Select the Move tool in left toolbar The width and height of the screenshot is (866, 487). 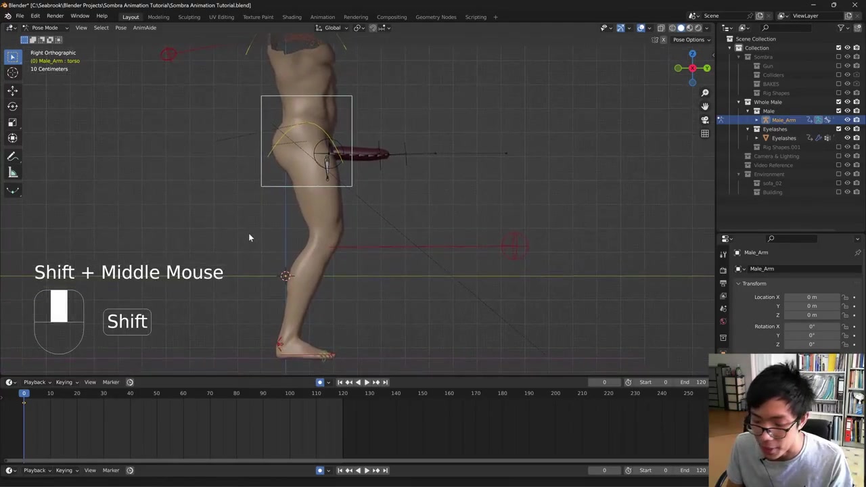tap(12, 90)
